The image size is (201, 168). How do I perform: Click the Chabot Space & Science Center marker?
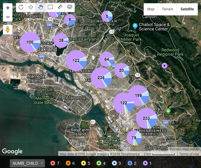[x=135, y=26]
